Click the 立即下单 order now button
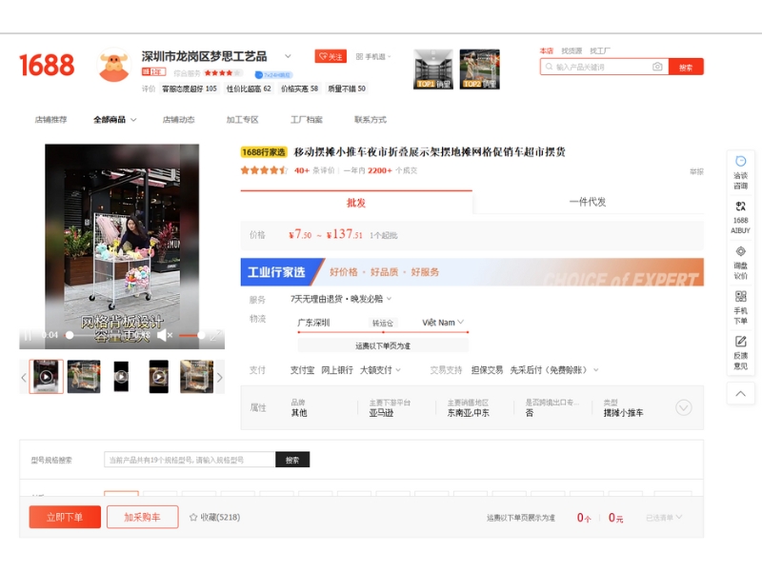Screen dimensions: 762x571 [65, 517]
